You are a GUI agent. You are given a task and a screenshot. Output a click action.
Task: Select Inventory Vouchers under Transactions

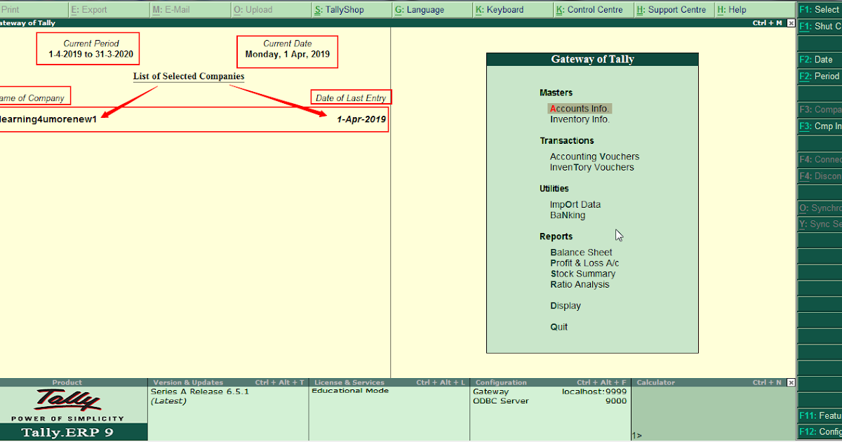[593, 167]
